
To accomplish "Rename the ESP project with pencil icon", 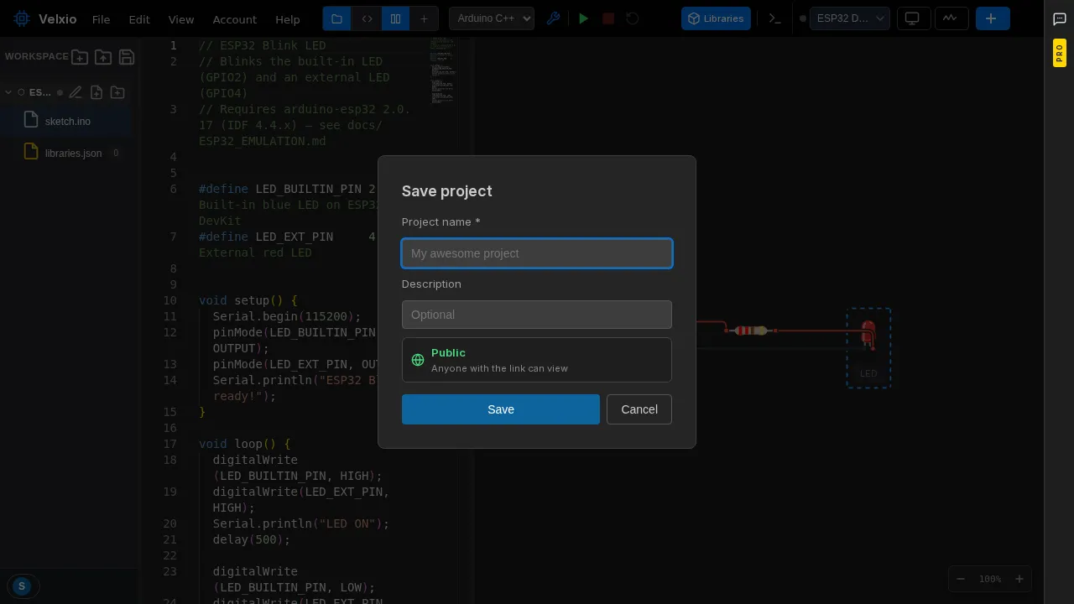I will 76,92.
